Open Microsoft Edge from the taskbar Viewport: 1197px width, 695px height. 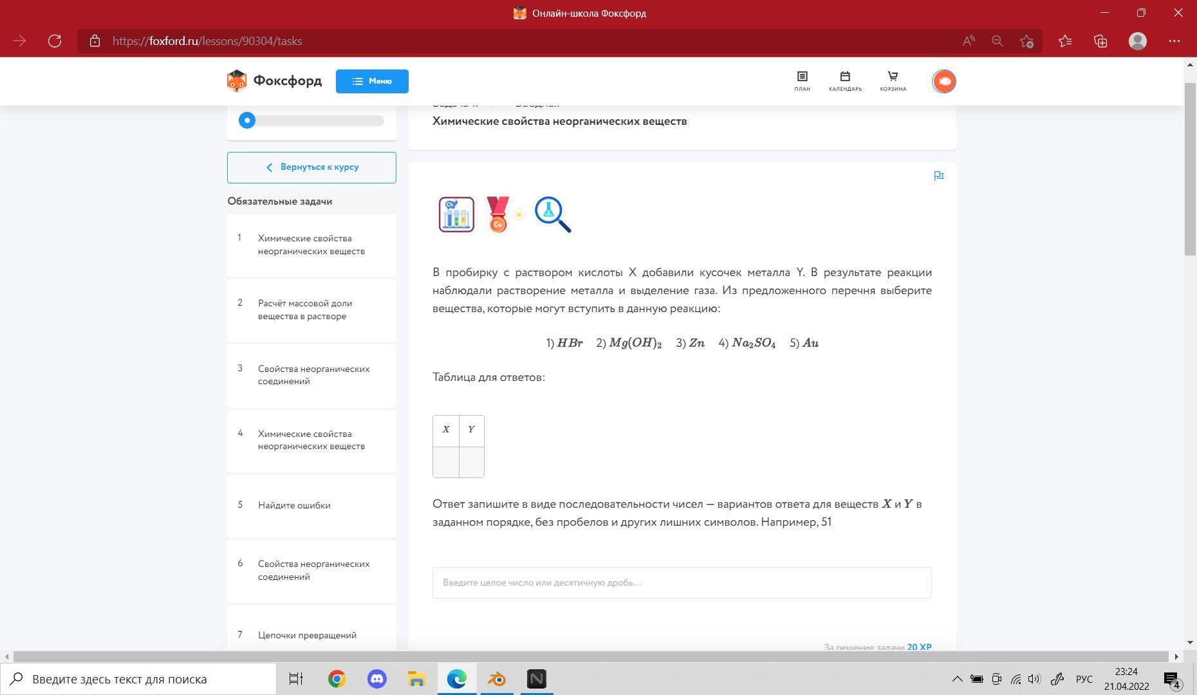(457, 679)
